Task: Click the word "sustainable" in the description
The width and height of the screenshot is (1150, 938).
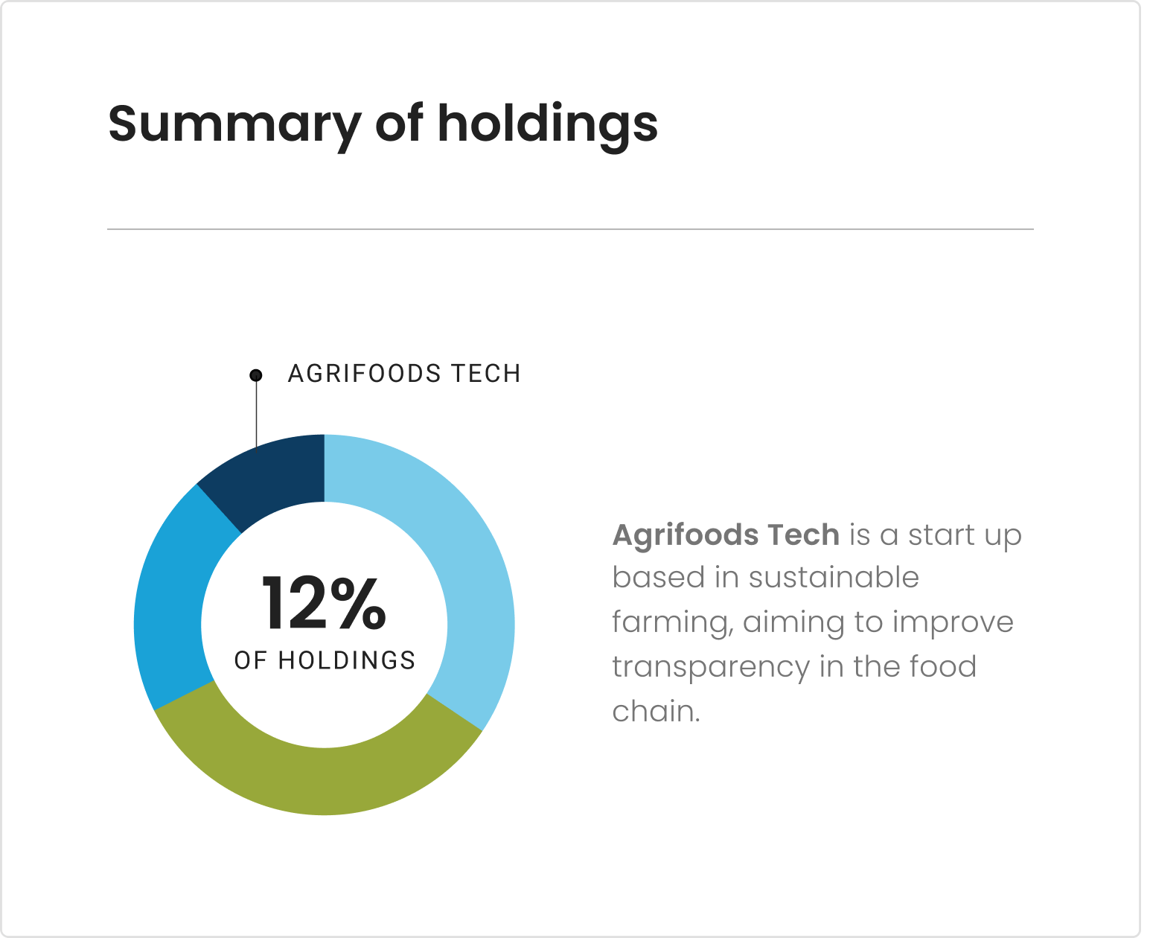Action: click(x=834, y=578)
